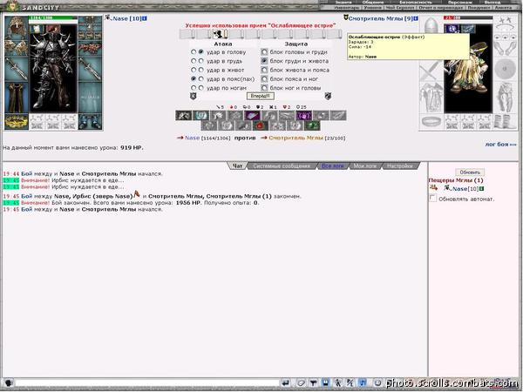
Task: Click the walking figure icon in chat bar
Action: (x=338, y=383)
